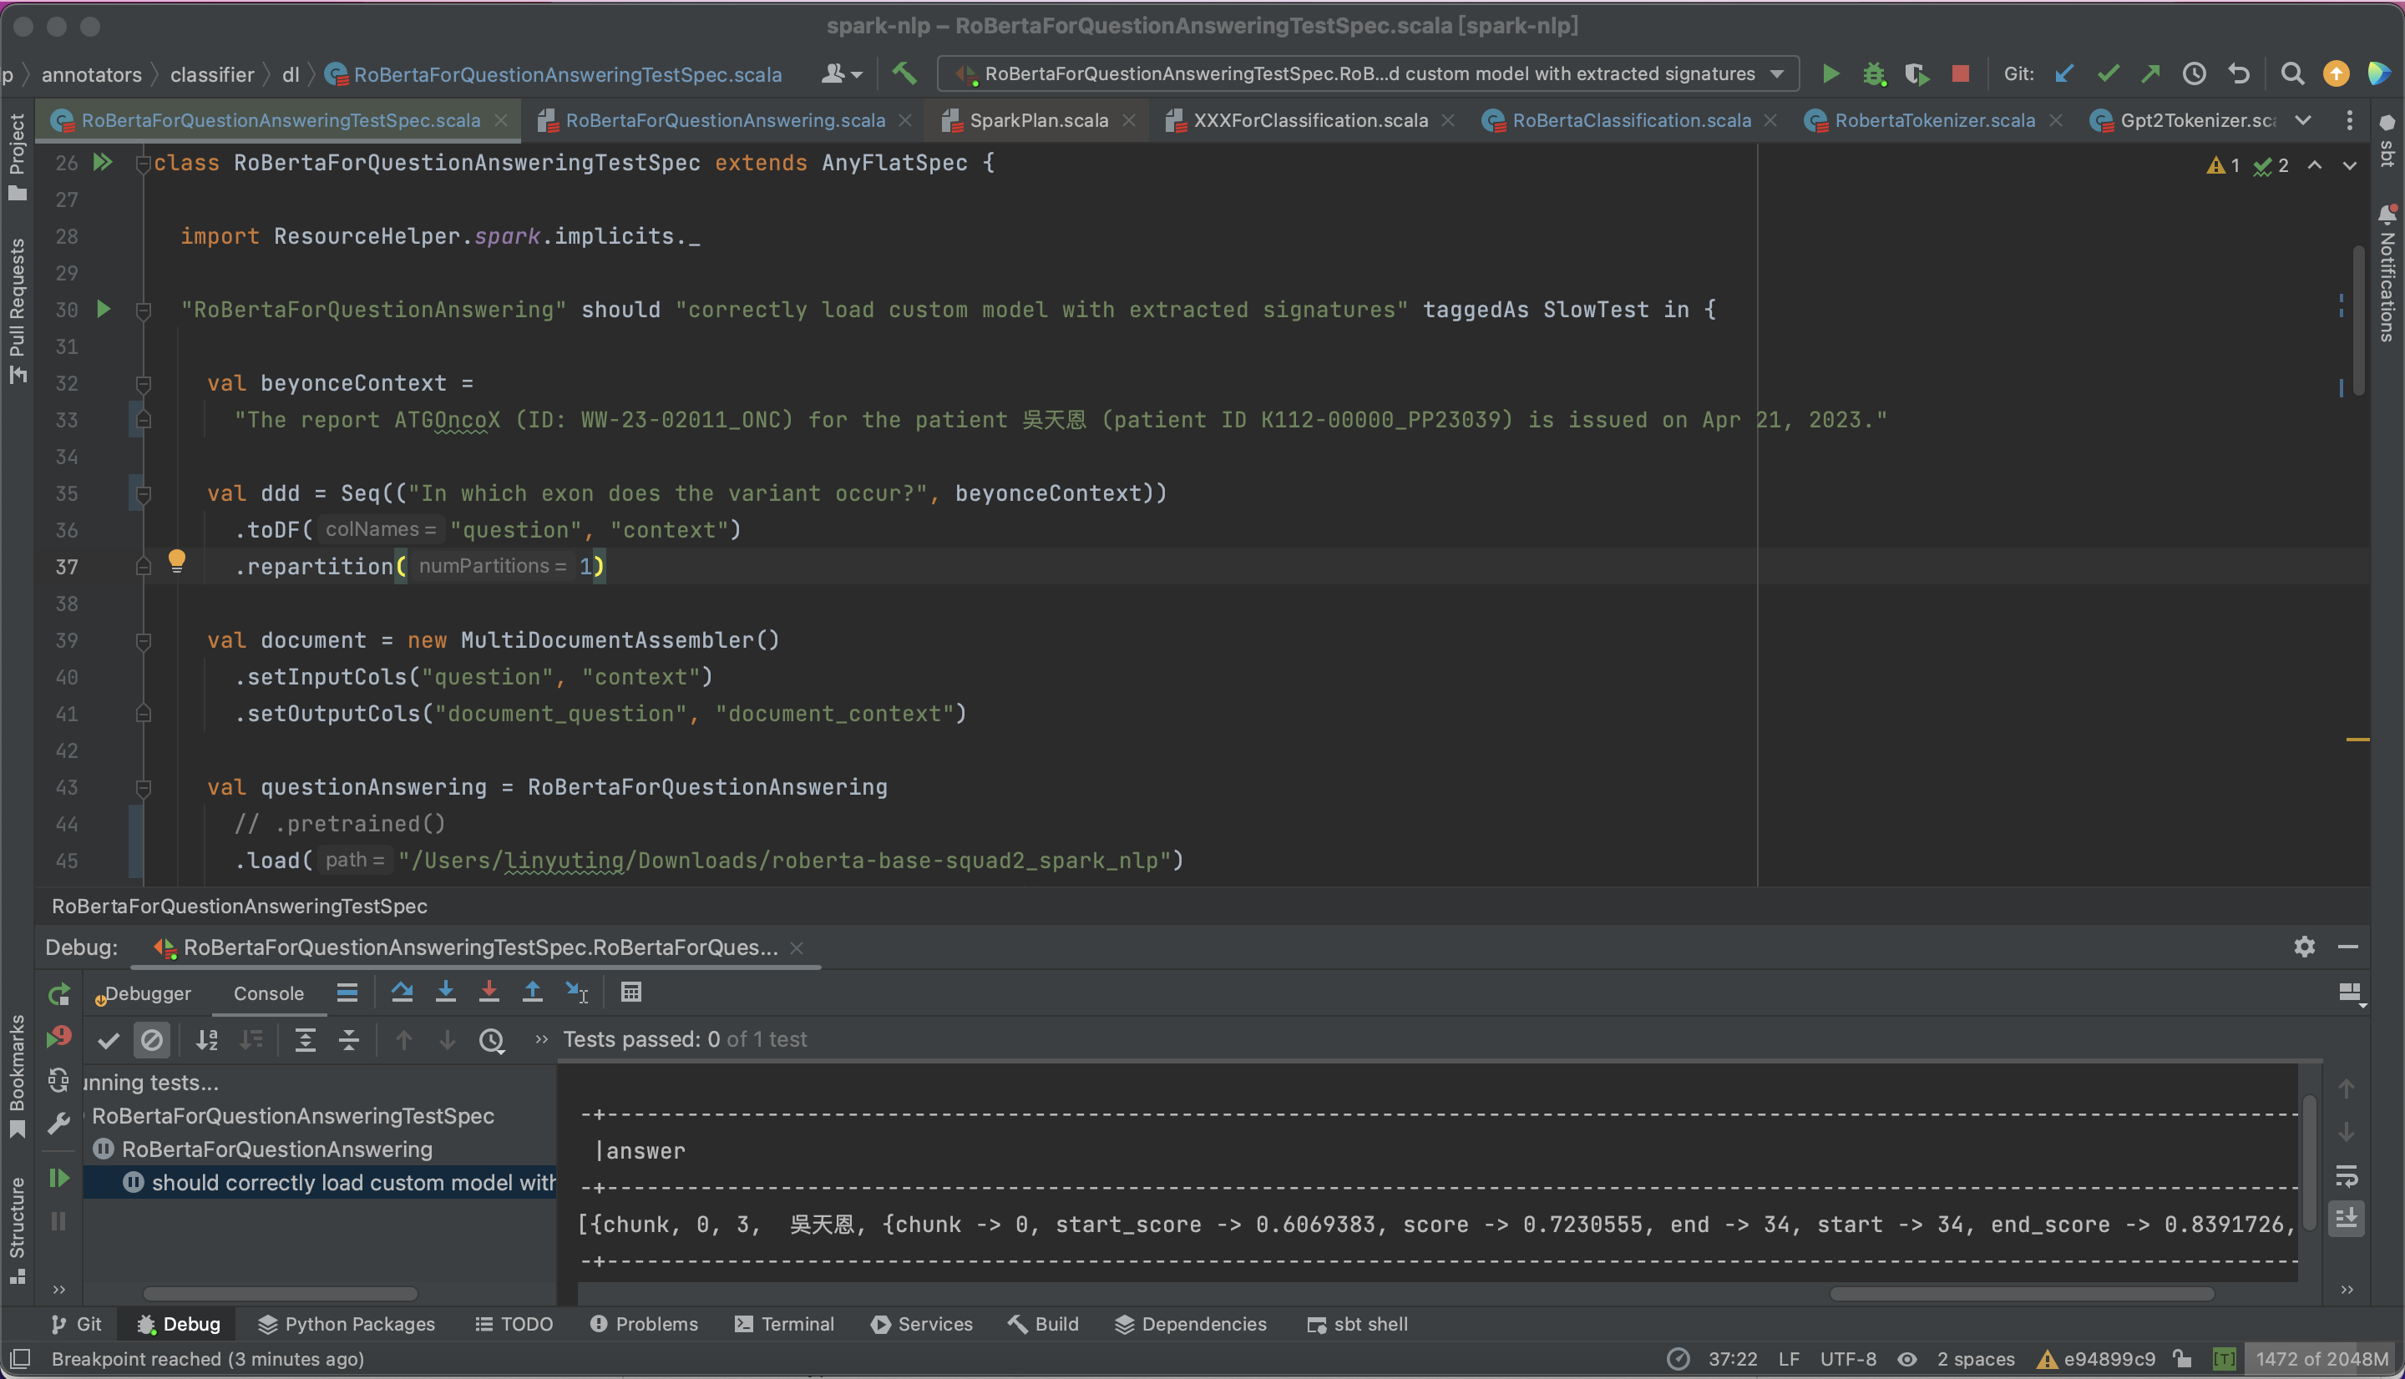Collapse the class fold marker at line 26
2405x1379 pixels.
click(x=143, y=163)
